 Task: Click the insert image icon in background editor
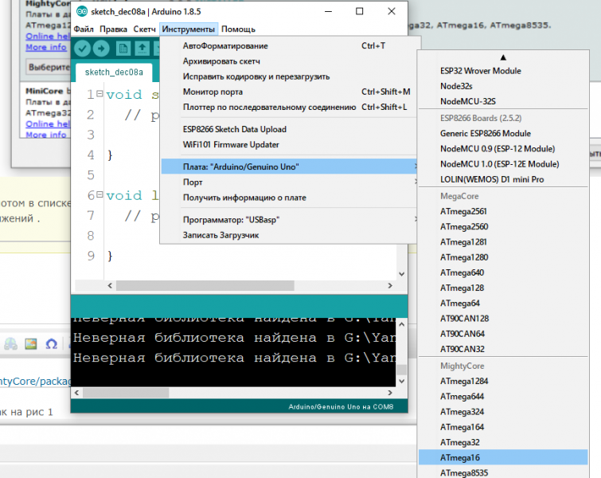[x=31, y=343]
